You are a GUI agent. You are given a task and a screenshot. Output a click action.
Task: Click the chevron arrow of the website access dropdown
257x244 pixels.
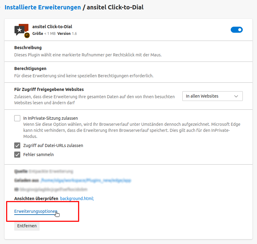tap(236, 96)
